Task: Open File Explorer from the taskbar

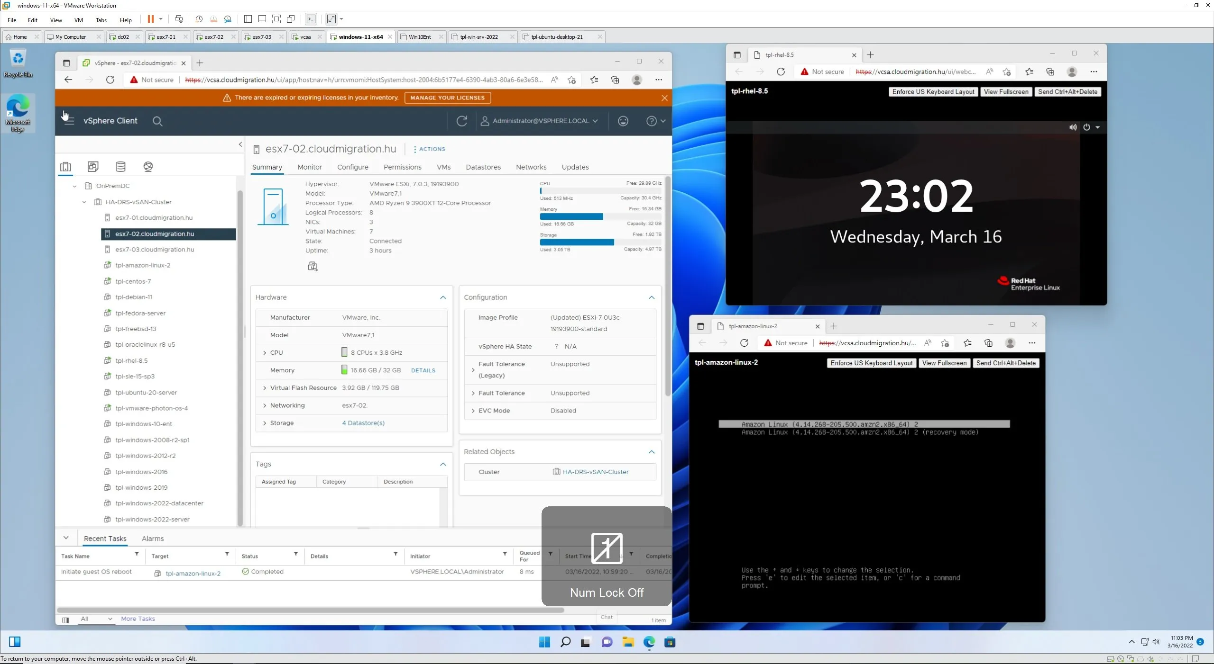Action: point(628,642)
